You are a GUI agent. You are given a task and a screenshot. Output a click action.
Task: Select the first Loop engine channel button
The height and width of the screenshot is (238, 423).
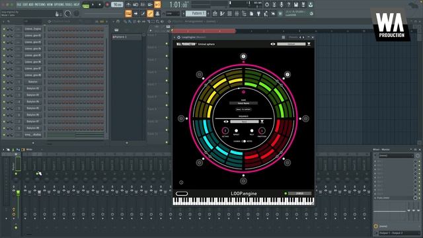(x=33, y=29)
